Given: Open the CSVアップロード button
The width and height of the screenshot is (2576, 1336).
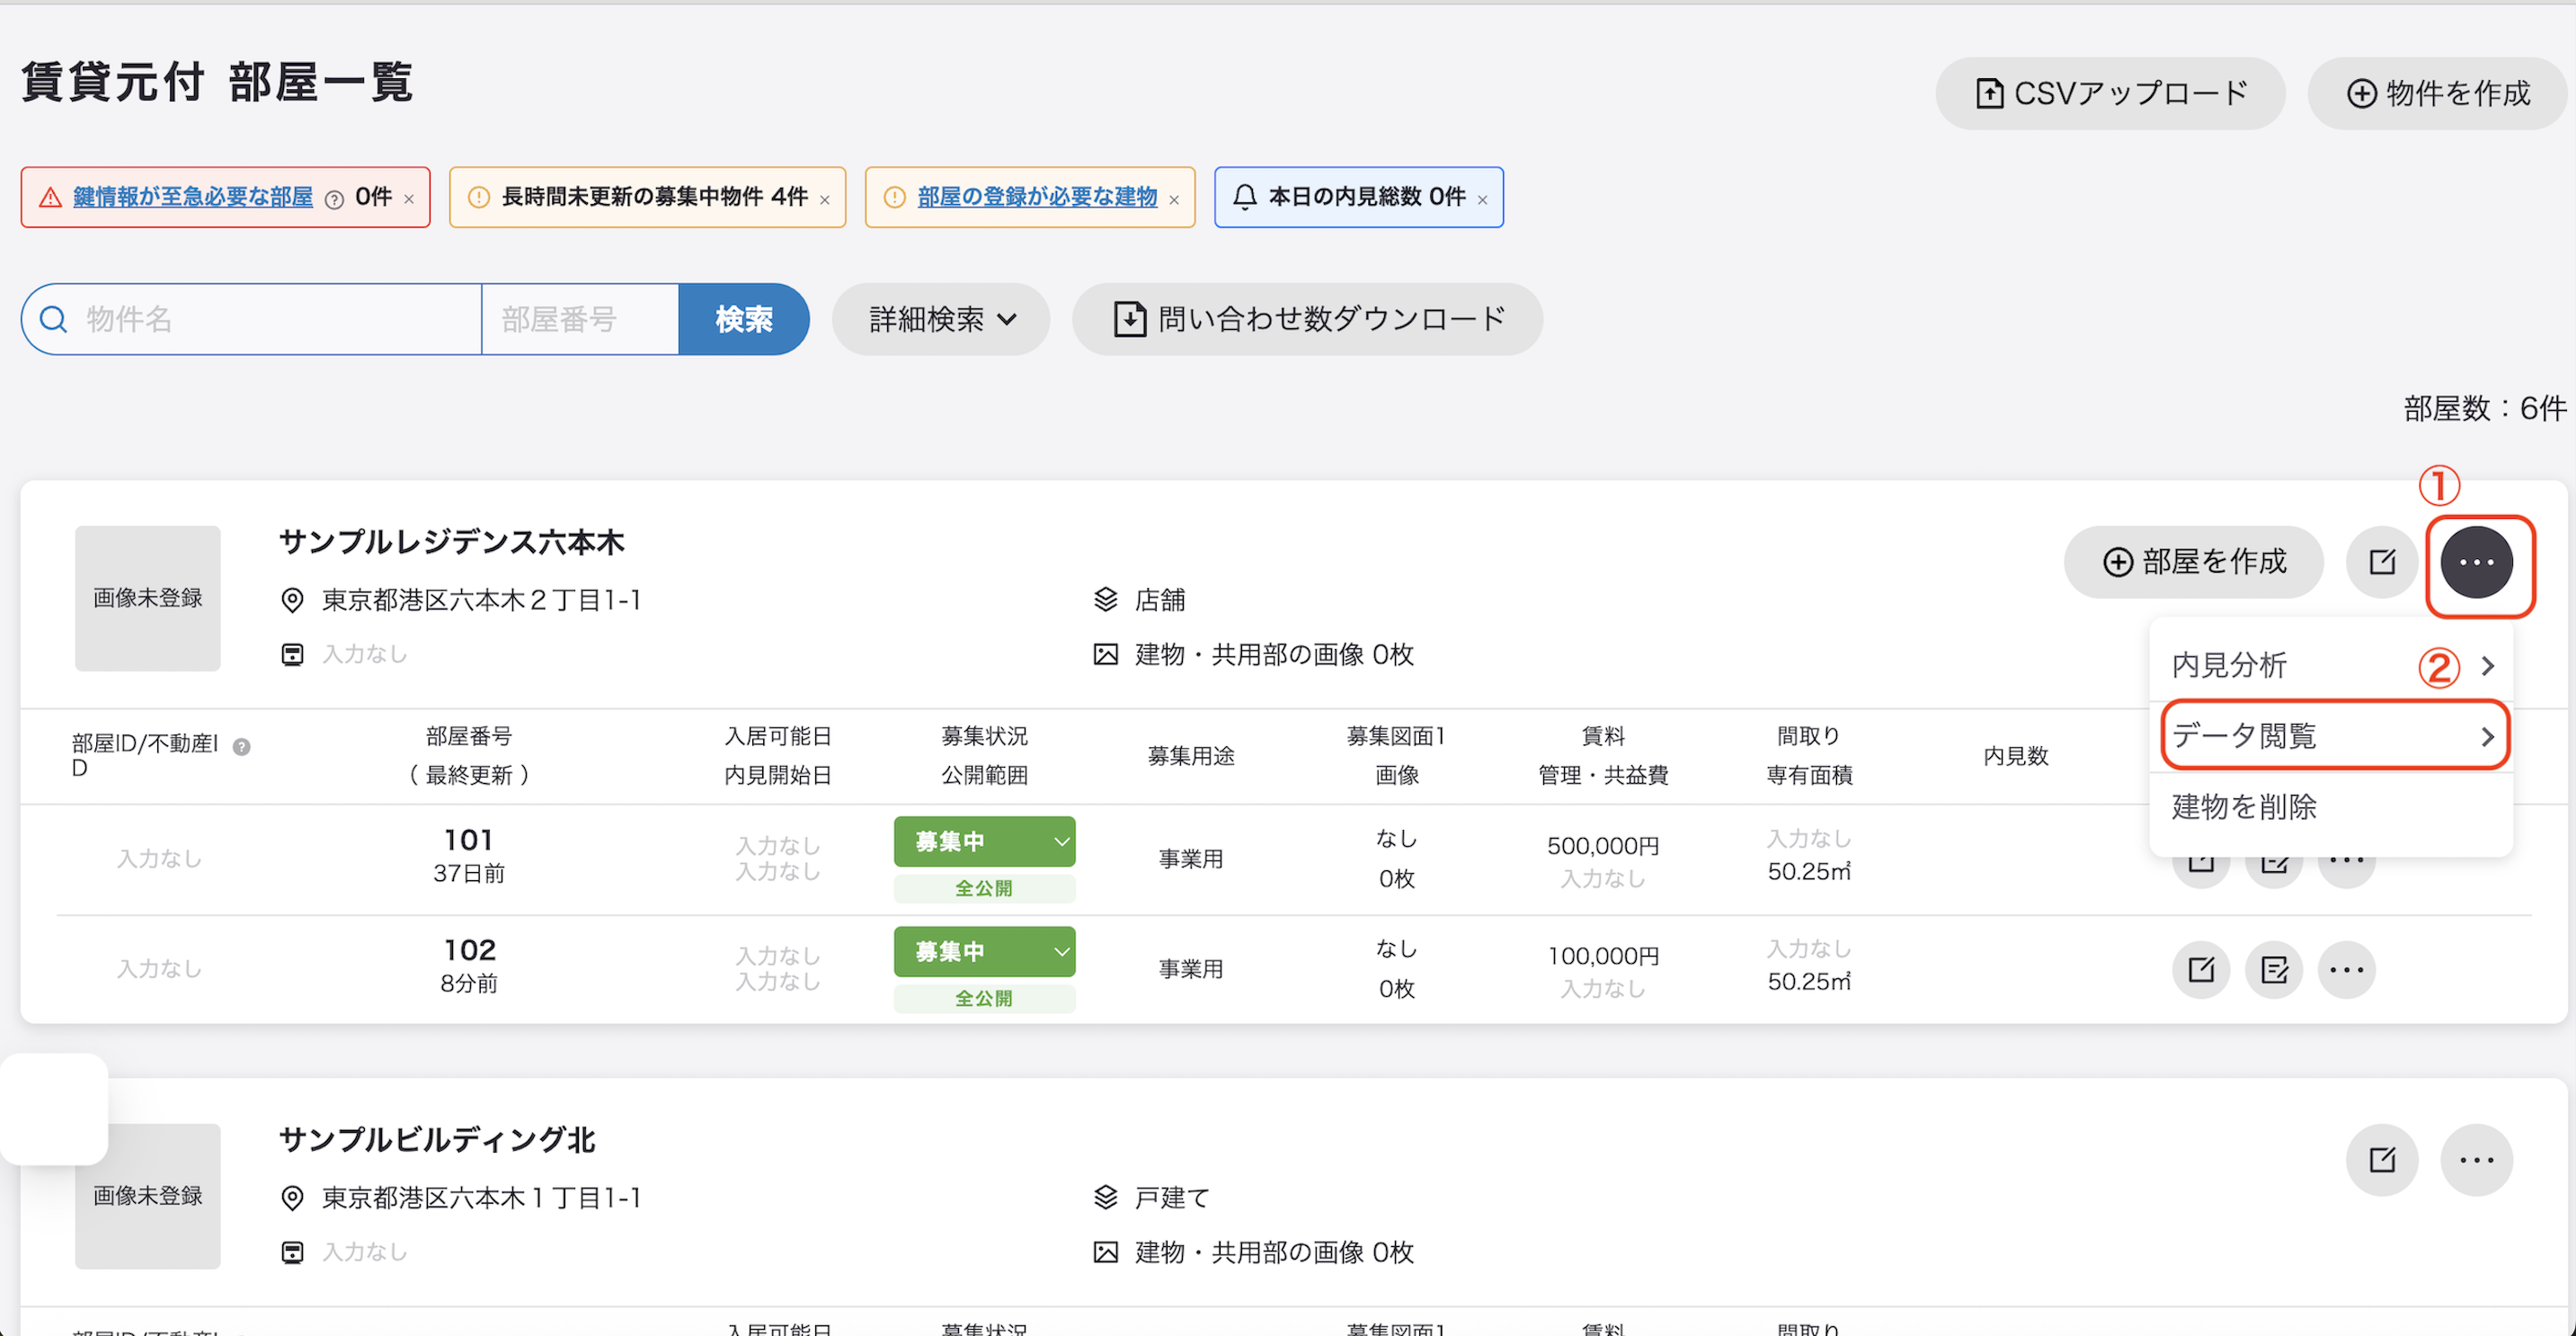Looking at the screenshot, I should coord(2110,93).
